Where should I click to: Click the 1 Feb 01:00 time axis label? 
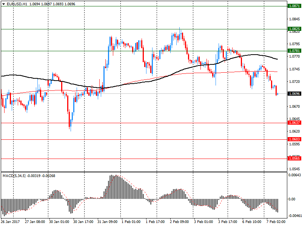[x=131, y=222]
